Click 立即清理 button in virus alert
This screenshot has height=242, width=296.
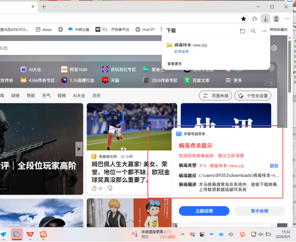point(204,211)
